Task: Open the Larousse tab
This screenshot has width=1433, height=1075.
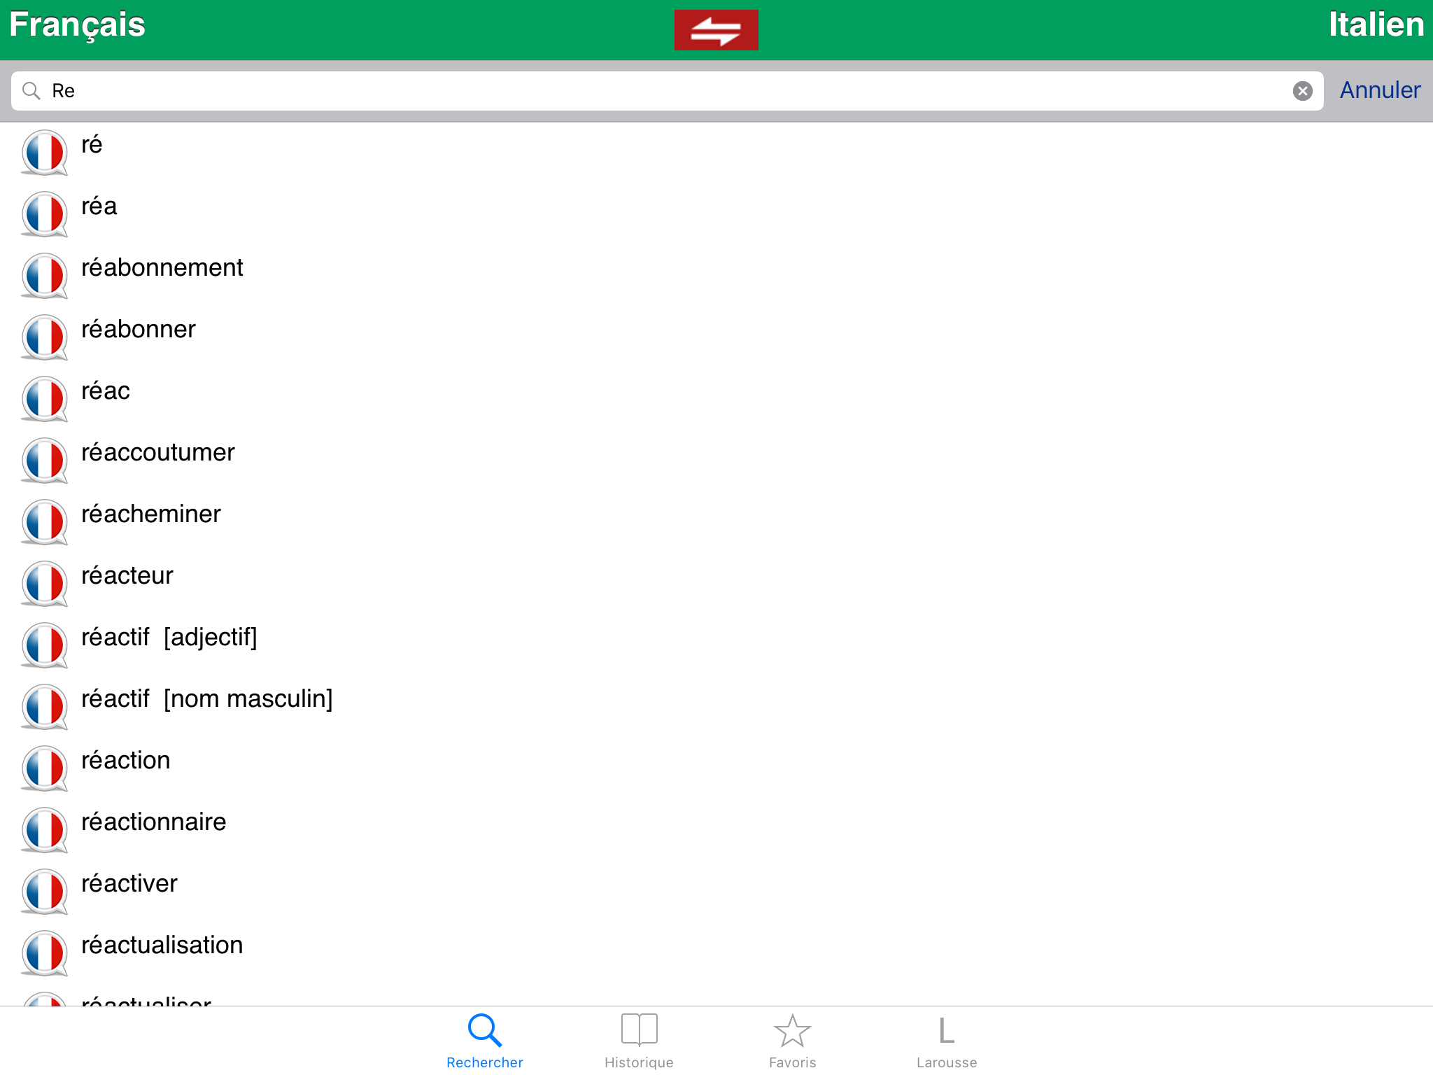Action: (x=946, y=1041)
